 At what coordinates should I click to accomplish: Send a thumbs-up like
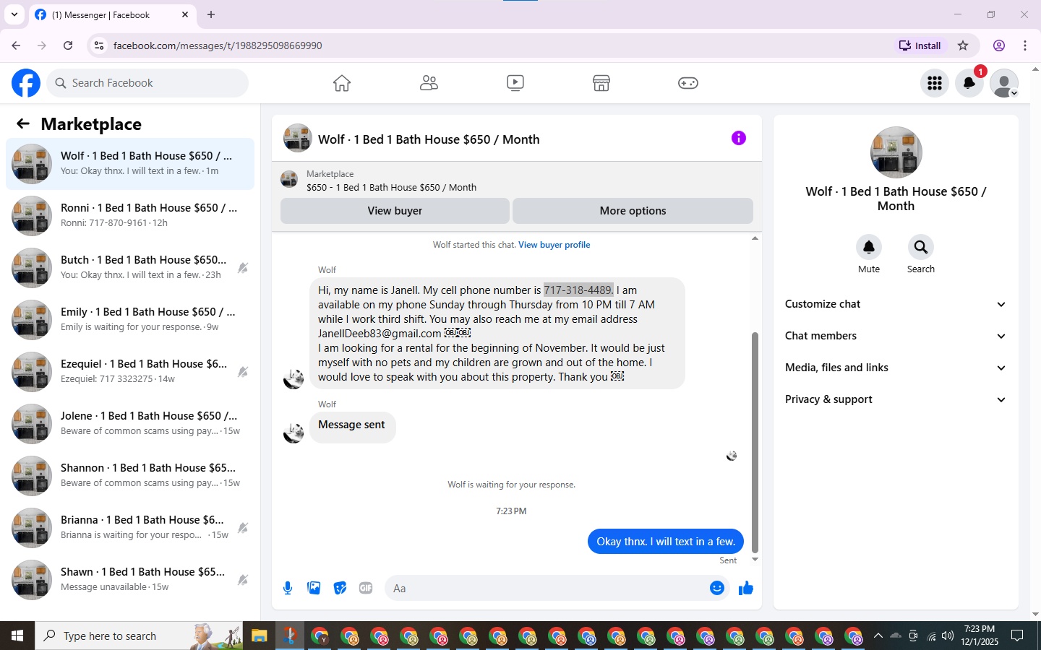(746, 588)
